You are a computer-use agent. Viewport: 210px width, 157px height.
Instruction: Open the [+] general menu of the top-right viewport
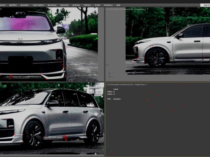[107, 9]
